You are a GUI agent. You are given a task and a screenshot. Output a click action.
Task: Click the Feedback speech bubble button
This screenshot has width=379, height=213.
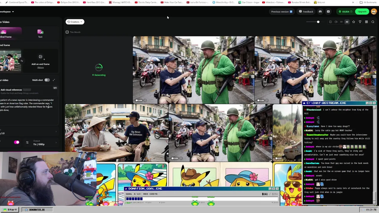click(306, 12)
